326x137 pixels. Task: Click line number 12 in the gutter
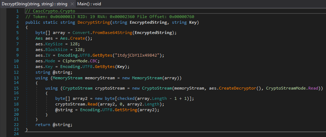pos(17,72)
